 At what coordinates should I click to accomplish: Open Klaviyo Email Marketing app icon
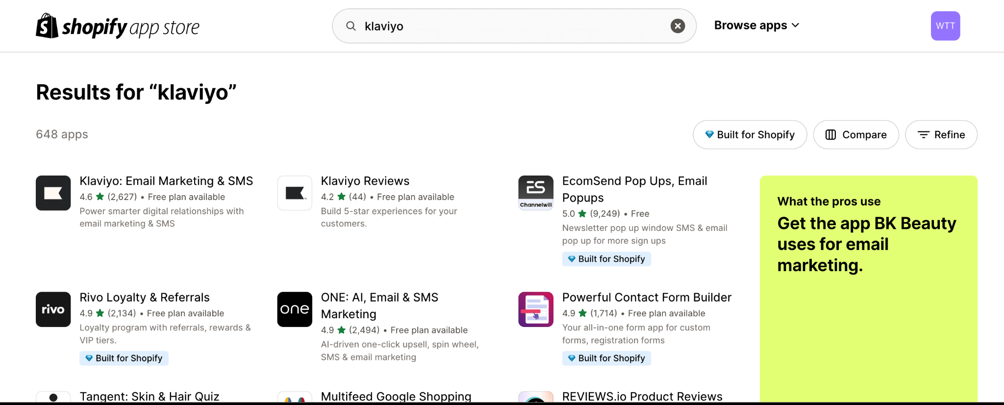point(53,193)
